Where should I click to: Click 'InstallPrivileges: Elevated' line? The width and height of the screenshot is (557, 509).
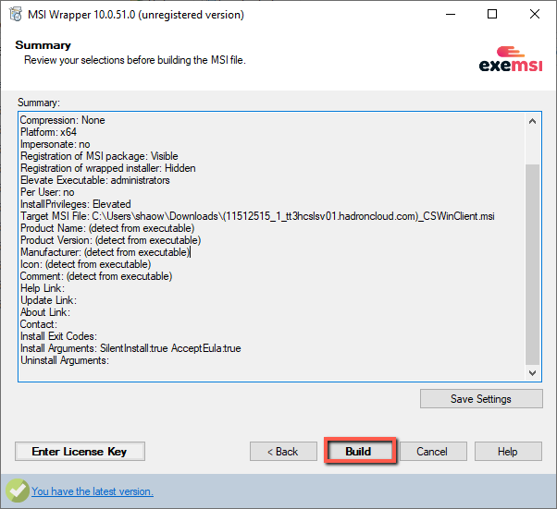pyautogui.click(x=76, y=204)
